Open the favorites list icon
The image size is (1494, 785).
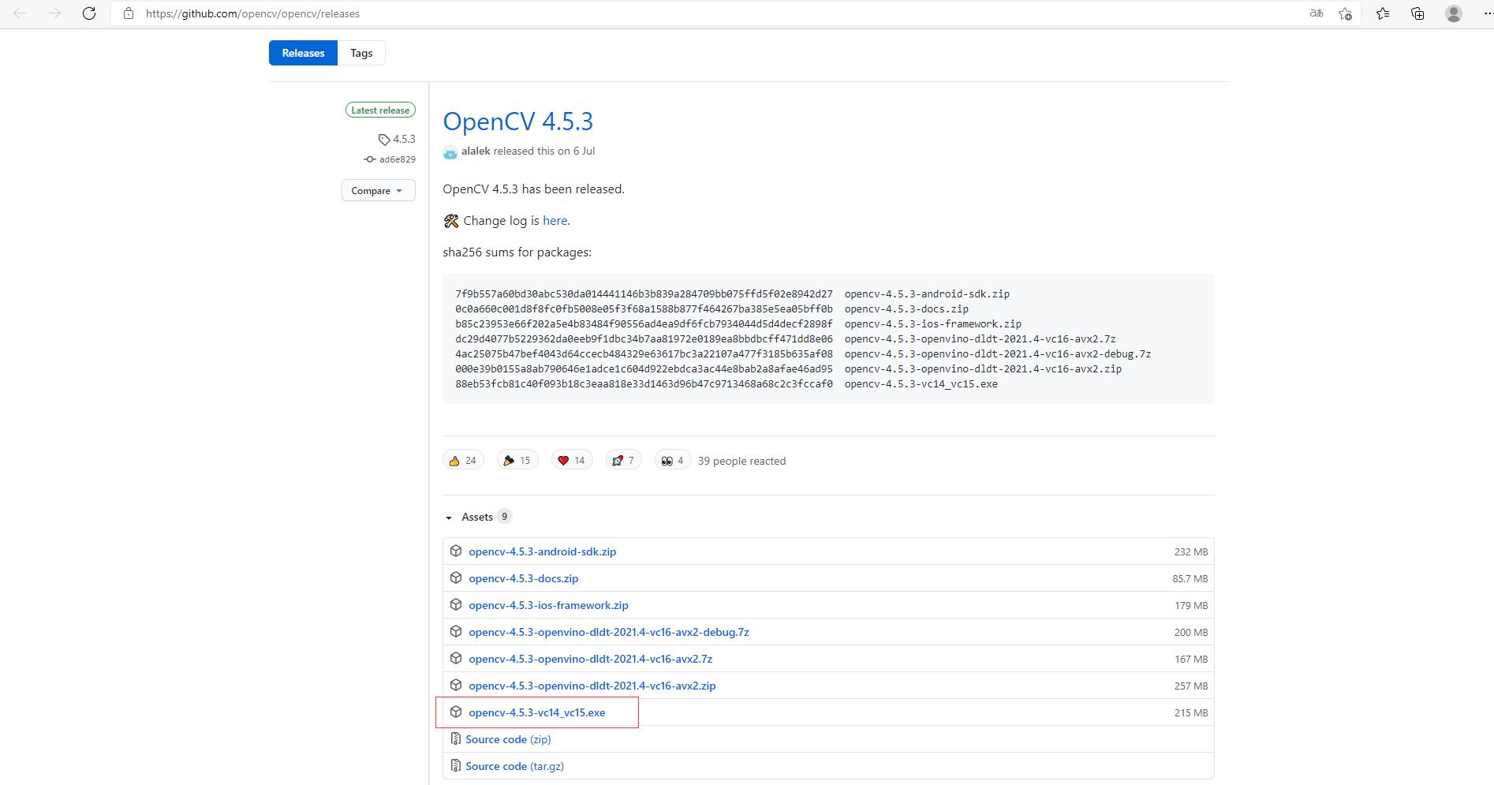[x=1383, y=13]
